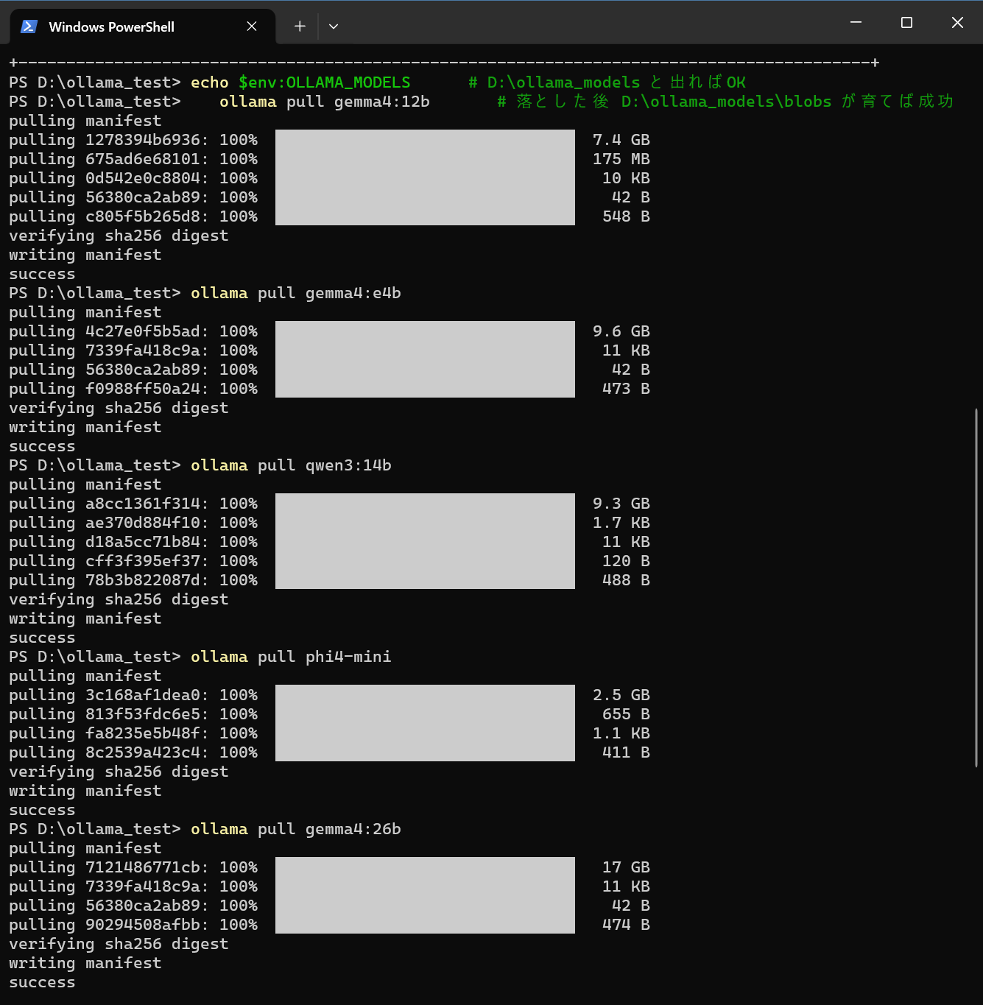Click the 'ollama pull gemma4:12b' command
Image resolution: width=983 pixels, height=1005 pixels.
pos(325,102)
